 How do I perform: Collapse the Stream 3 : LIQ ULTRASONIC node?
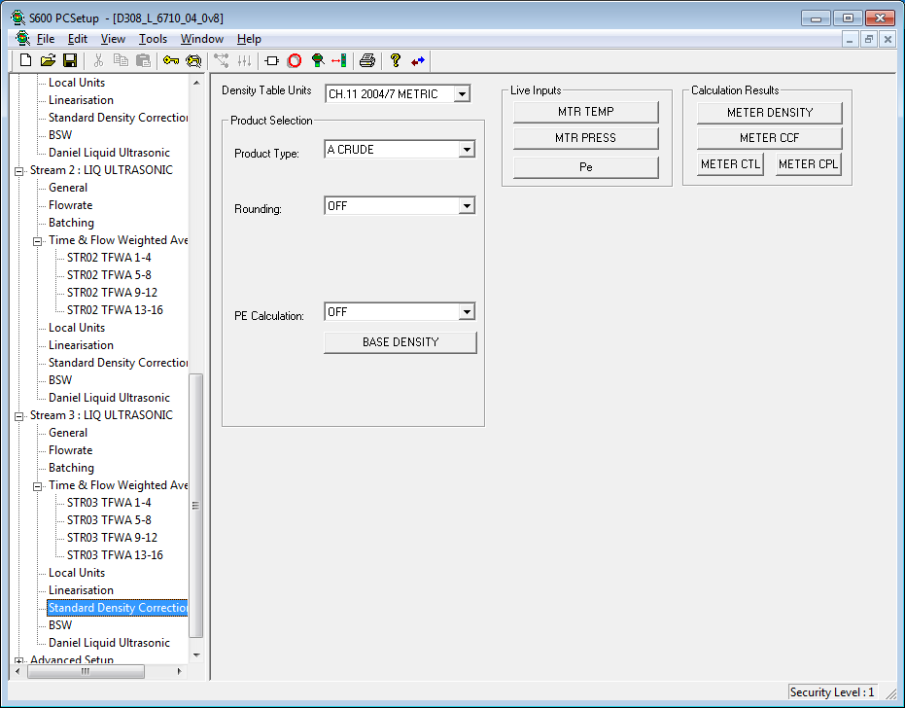[19, 416]
